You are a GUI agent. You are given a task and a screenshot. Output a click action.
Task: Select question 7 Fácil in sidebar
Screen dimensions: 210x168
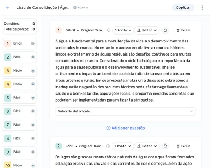[x=19, y=125]
